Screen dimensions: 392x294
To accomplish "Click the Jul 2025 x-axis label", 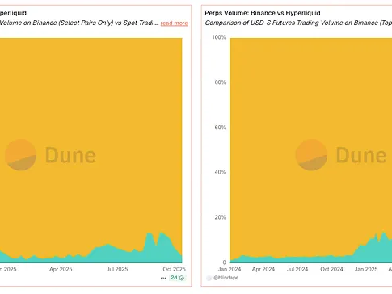I will pos(117,269).
